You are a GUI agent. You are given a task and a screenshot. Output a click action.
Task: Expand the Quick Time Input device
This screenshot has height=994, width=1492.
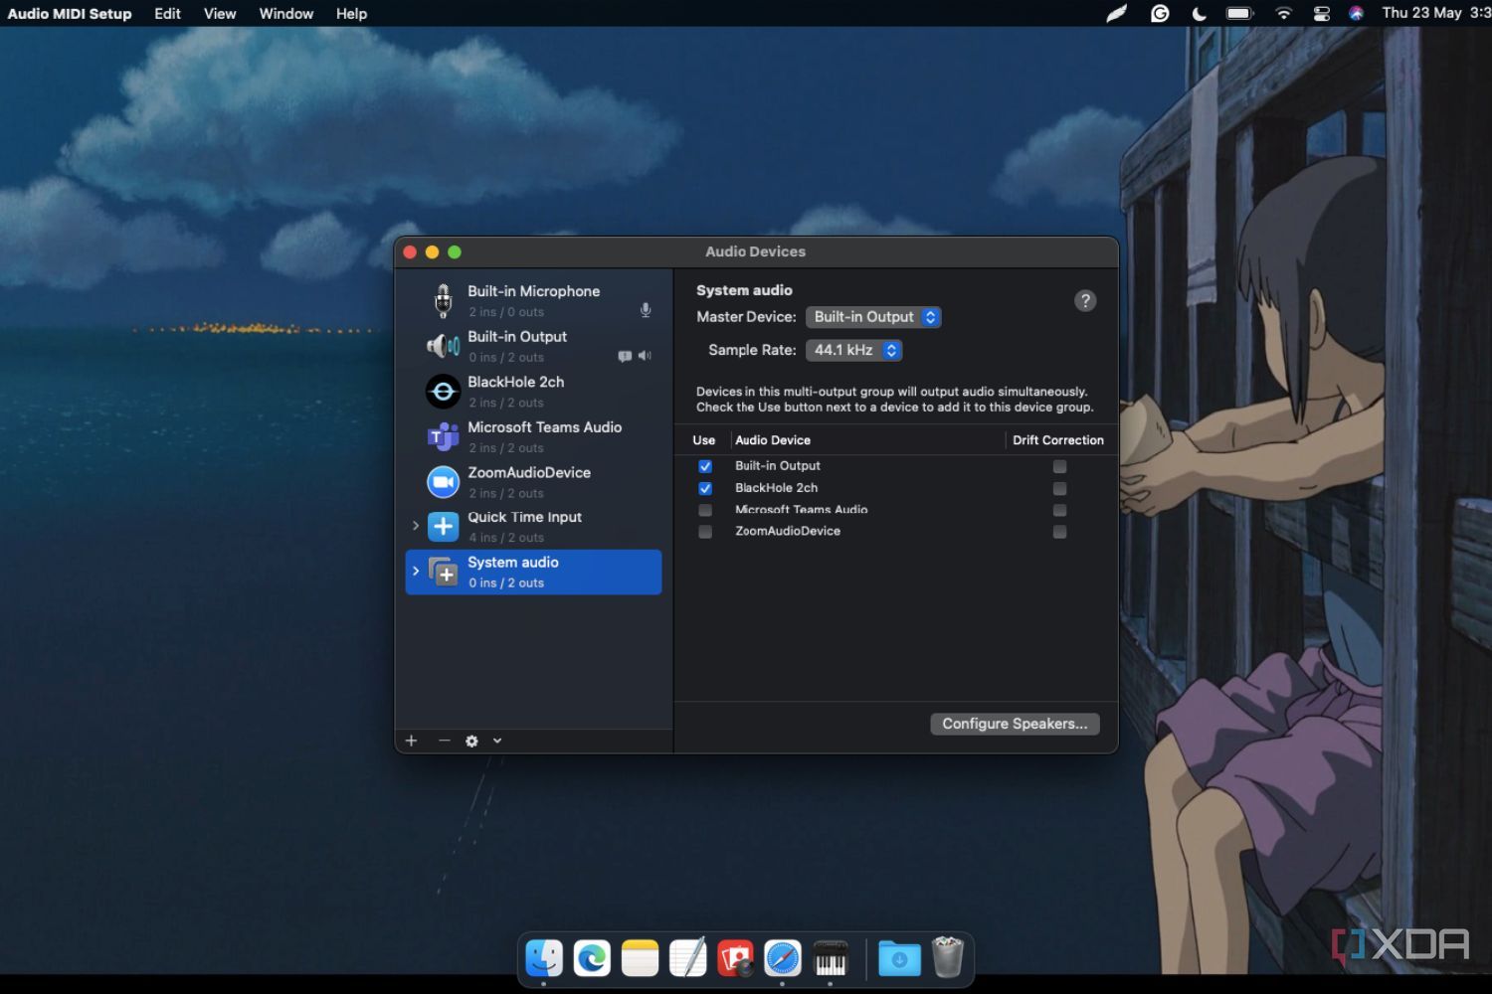click(416, 526)
